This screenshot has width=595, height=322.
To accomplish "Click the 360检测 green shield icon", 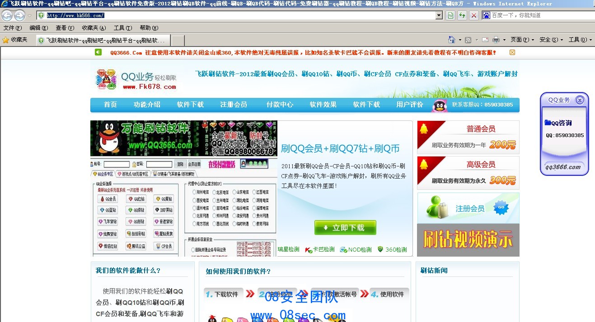I will pos(380,249).
